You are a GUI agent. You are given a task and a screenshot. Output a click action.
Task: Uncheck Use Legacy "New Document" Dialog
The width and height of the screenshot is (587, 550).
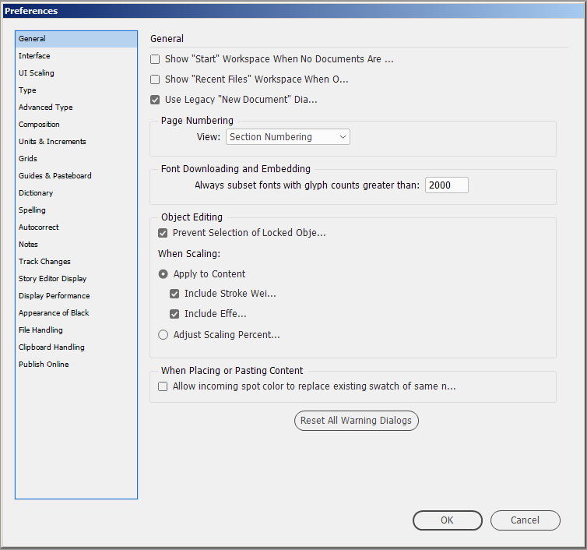tap(155, 100)
